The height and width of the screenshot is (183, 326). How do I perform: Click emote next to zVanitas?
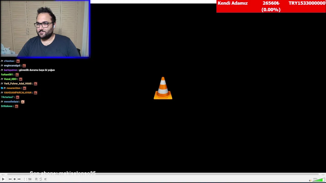tap(18, 61)
